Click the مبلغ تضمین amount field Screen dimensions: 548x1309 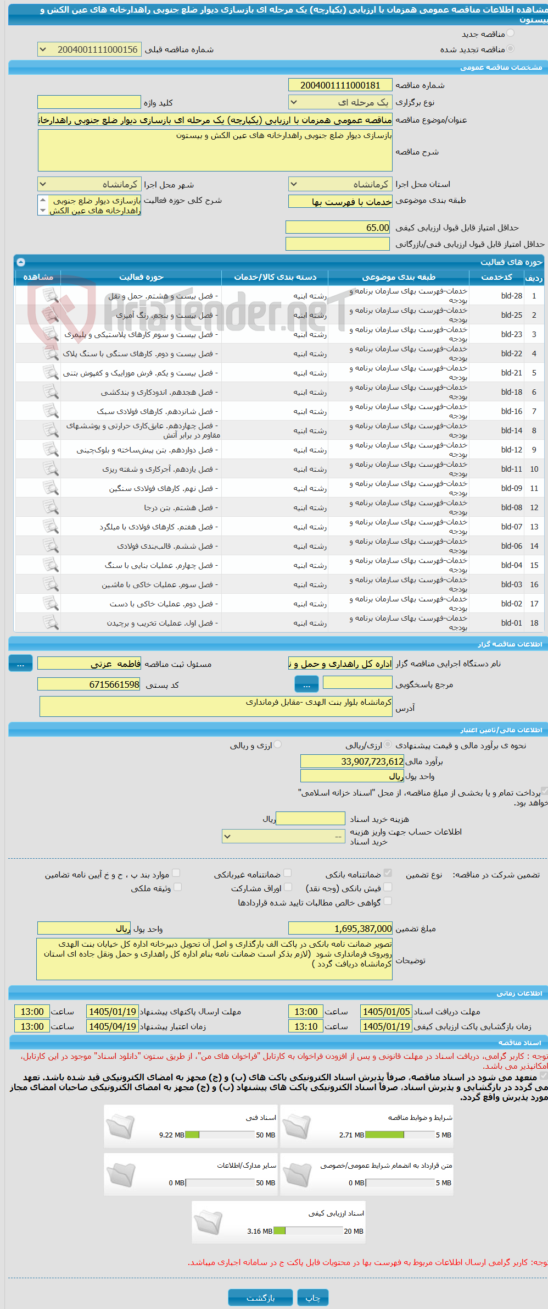click(x=340, y=929)
